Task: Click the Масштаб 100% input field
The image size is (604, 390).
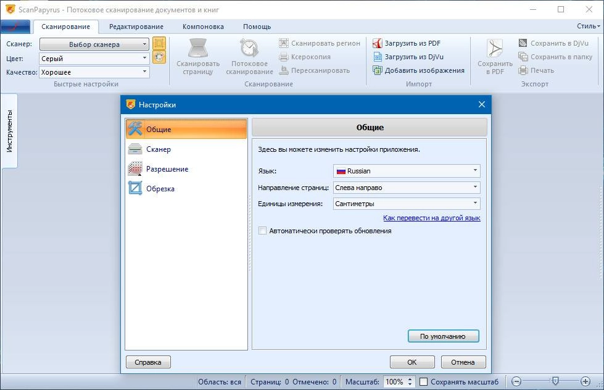Action: pos(394,381)
